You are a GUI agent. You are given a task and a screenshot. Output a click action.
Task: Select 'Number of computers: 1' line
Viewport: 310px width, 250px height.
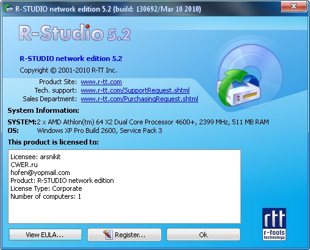click(46, 196)
